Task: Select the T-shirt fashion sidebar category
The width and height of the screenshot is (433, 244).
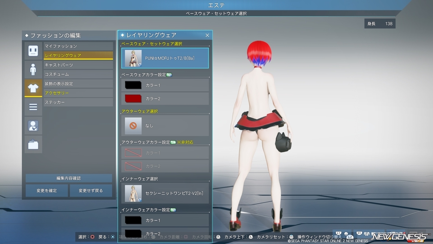Action: click(33, 88)
